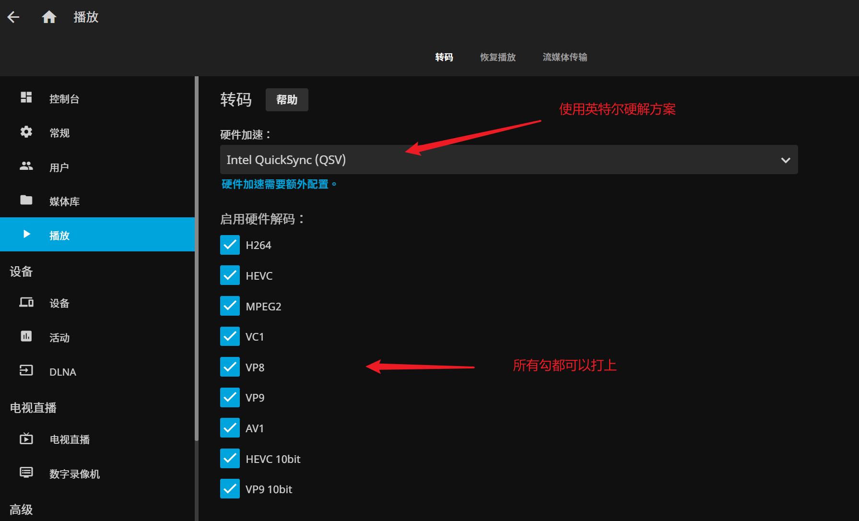The width and height of the screenshot is (859, 521).
Task: Open the 控制台 dashboard section
Action: click(64, 98)
